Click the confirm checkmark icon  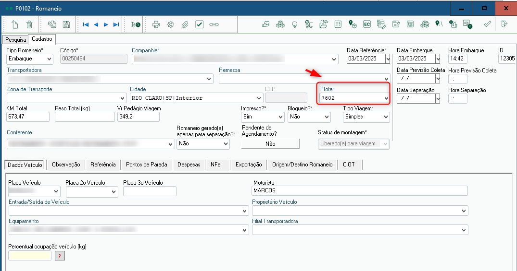tap(487, 24)
